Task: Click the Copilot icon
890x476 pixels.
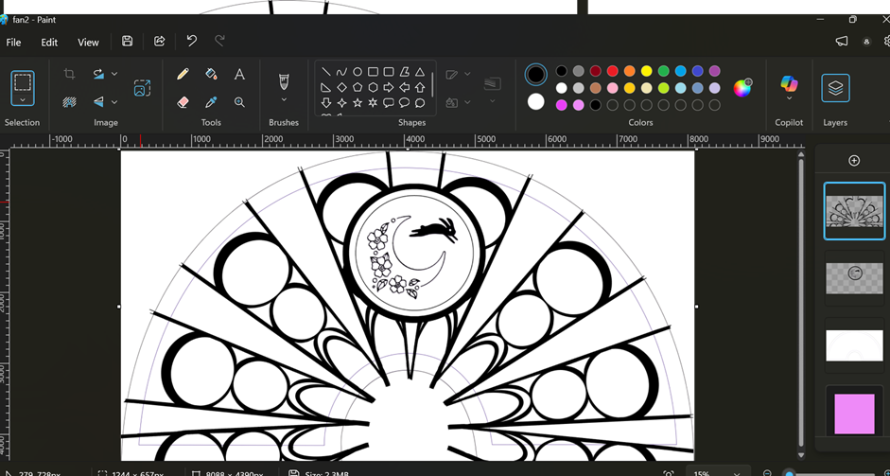Action: click(789, 83)
